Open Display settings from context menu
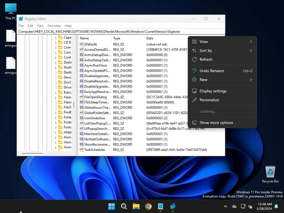 pos(222,91)
